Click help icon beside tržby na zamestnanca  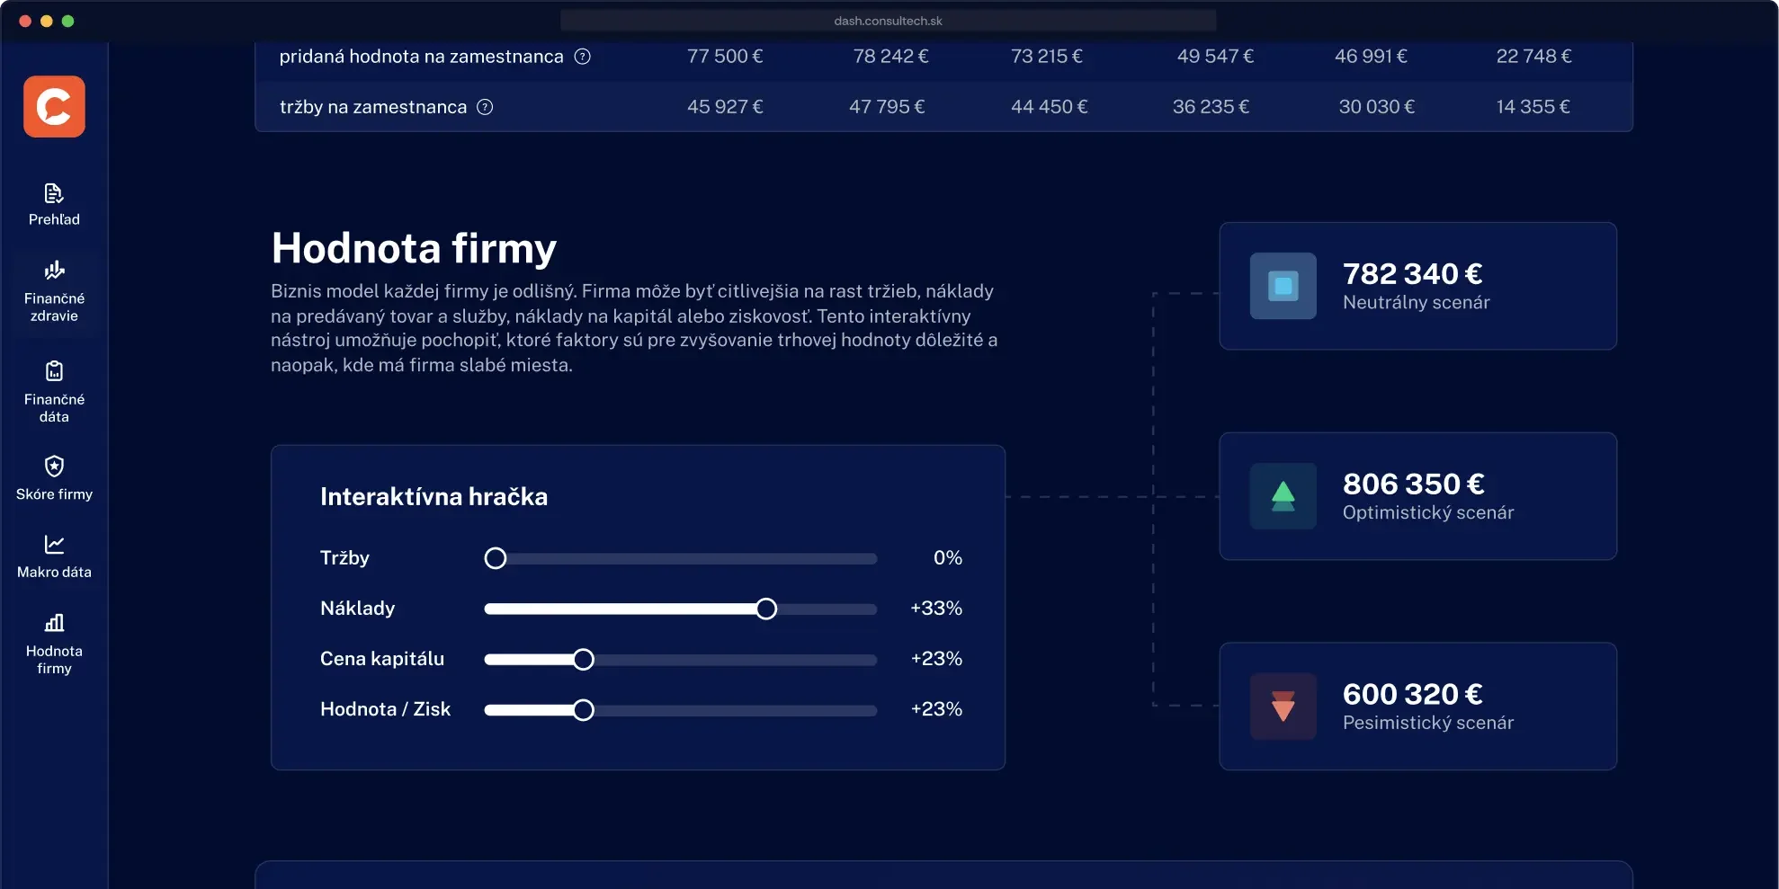click(x=485, y=107)
